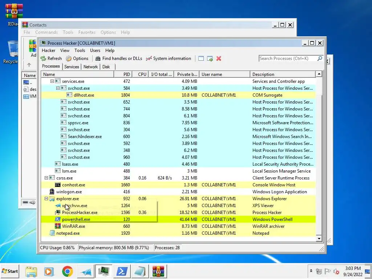The image size is (372, 279).
Task: Click the winlogon.exe process icon
Action: pos(52,191)
